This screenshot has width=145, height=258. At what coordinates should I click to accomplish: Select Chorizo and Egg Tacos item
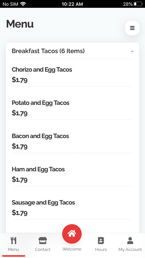click(72, 75)
